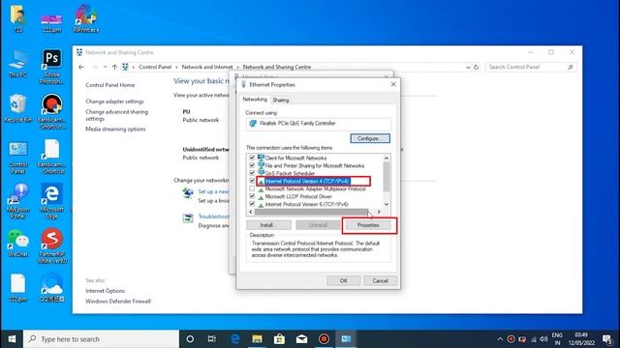Viewport: 620px width, 348px height.
Task: Open Adobe Photoshop desktop shortcut
Action: [51, 66]
